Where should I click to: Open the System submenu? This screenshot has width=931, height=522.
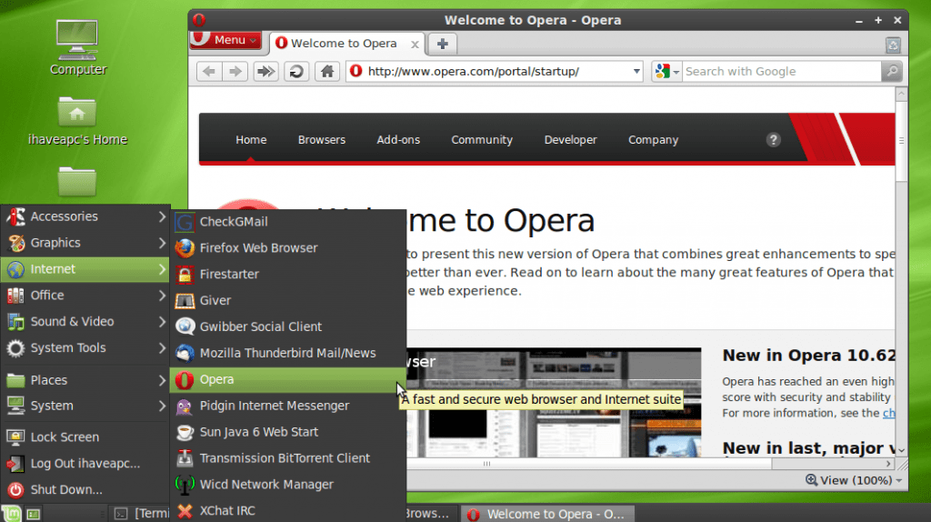coord(85,406)
